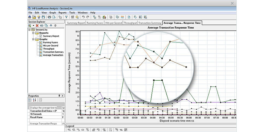Collapse the Graphs folder node
The width and height of the screenshot is (264, 132).
(33, 39)
